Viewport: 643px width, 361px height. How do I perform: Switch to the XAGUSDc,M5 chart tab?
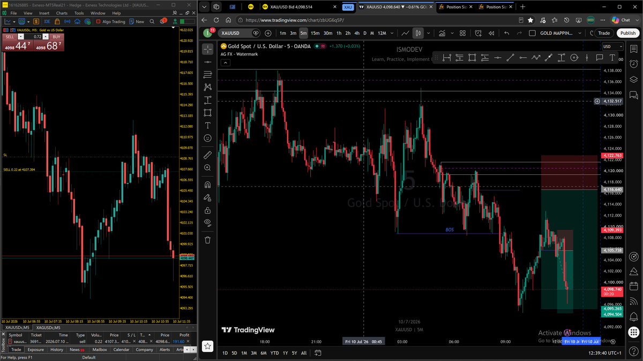[48, 327]
